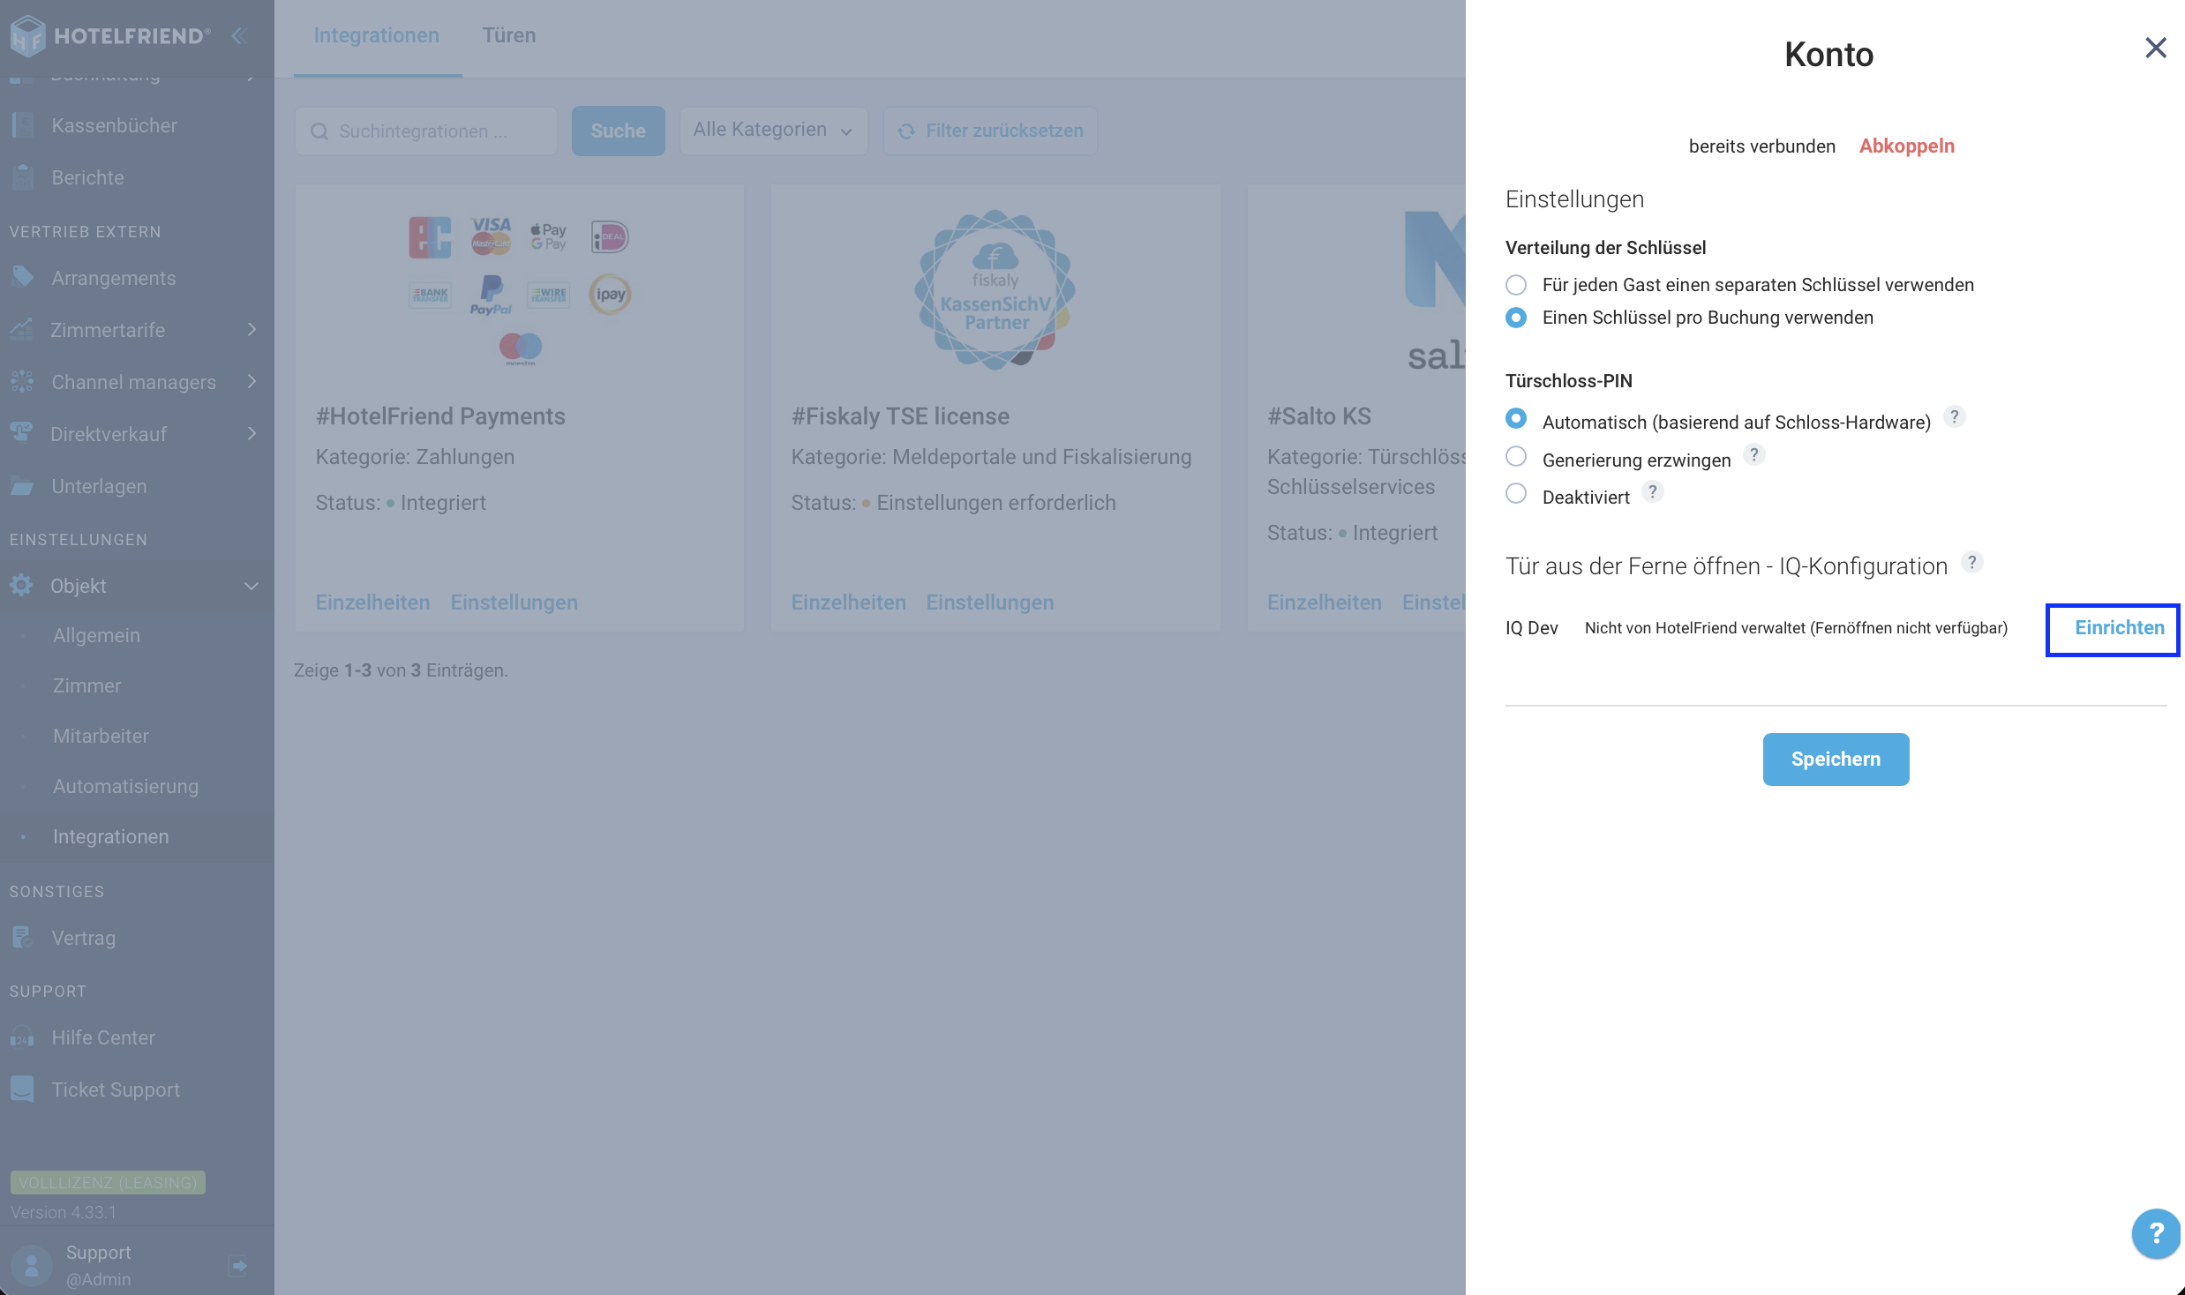The image size is (2185, 1295).
Task: Focus the Suchintegrationen search field
Action: point(426,131)
